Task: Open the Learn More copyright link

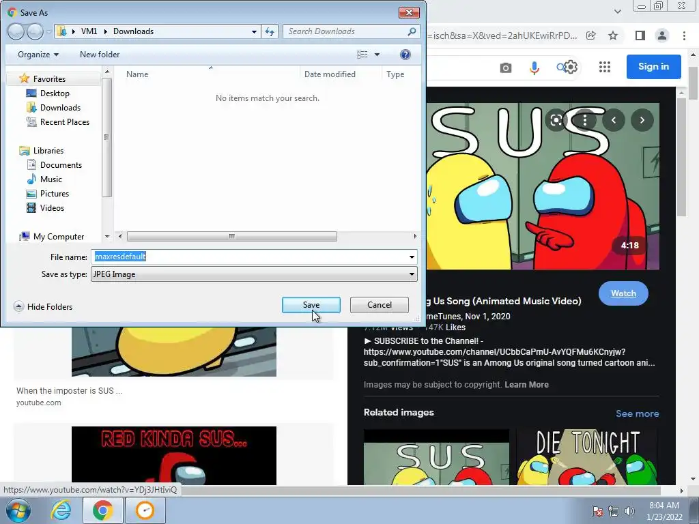Action: pyautogui.click(x=526, y=385)
